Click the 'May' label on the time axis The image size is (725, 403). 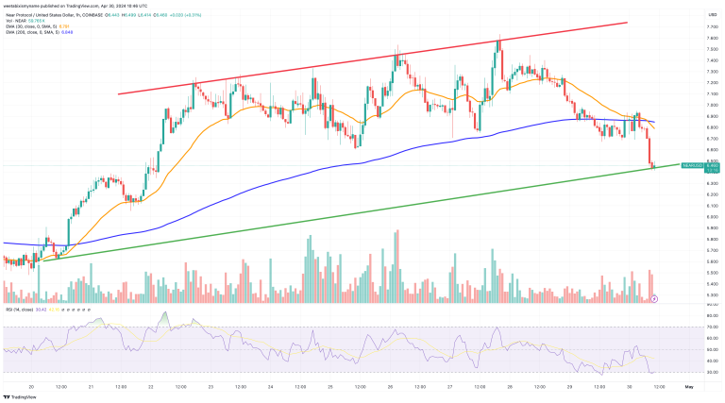(x=689, y=387)
